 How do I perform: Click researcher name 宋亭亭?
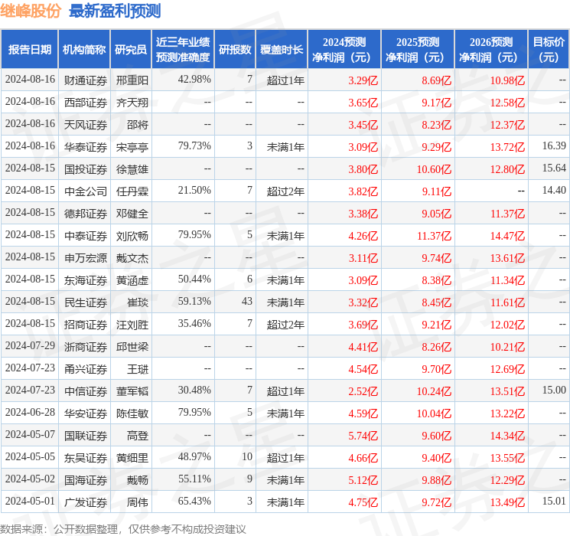[x=132, y=147]
